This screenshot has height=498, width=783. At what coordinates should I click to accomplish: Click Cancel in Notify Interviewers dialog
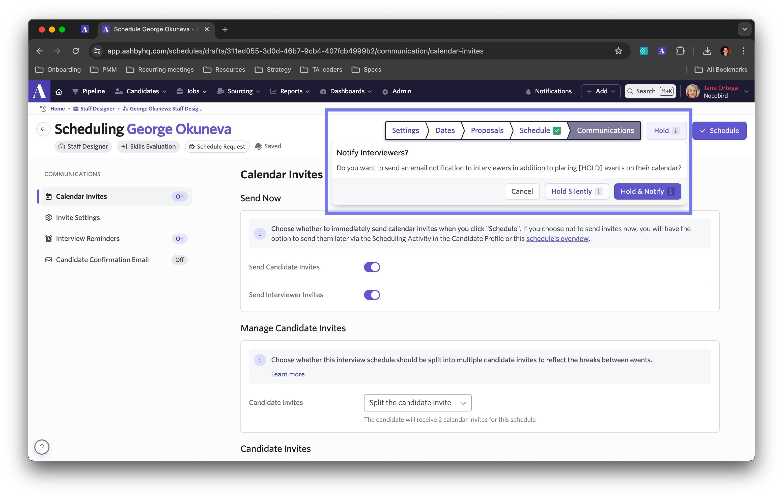(522, 191)
